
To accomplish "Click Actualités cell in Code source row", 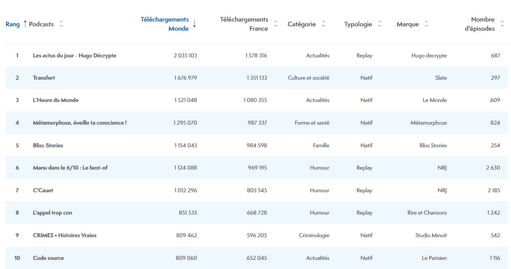I will click(318, 258).
